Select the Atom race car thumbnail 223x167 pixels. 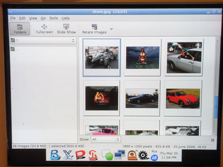pos(102,57)
